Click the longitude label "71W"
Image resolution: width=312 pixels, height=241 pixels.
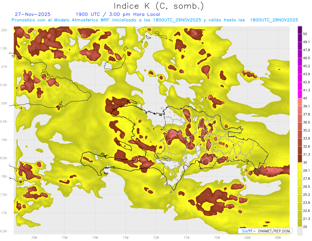point(186,237)
